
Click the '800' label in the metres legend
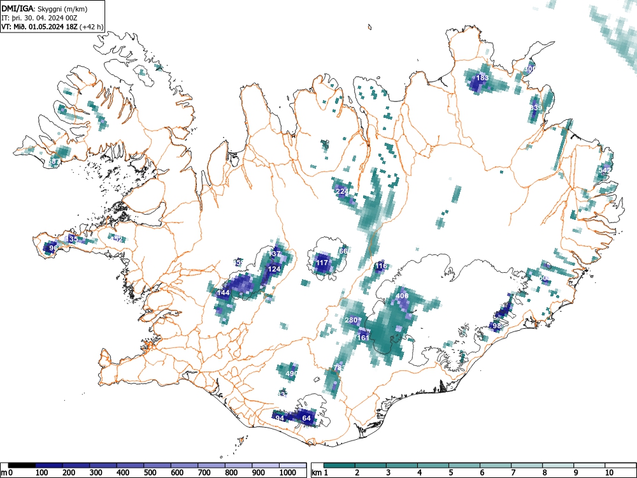click(x=231, y=473)
